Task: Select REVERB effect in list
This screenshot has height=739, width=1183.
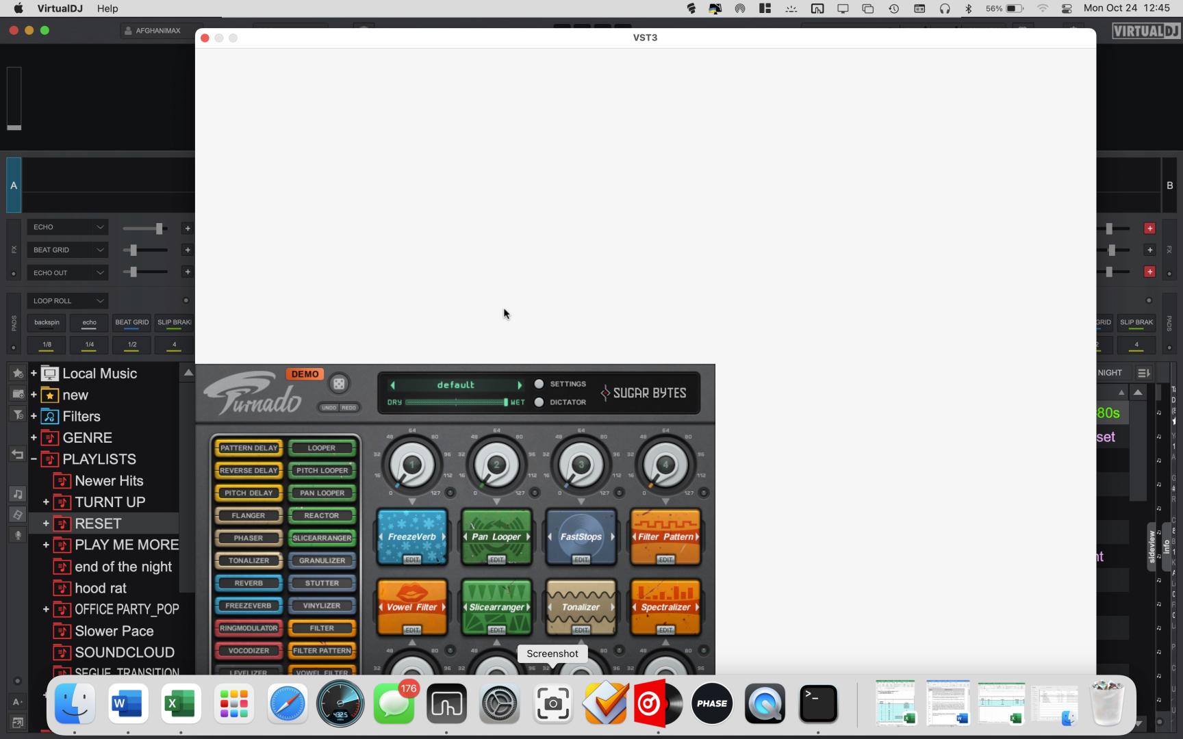Action: (x=249, y=584)
